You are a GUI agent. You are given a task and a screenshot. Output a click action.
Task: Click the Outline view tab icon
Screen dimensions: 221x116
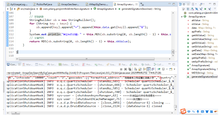181,4
